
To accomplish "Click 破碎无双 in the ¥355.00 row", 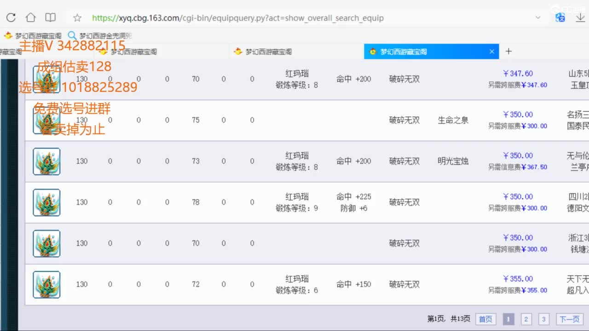I will 404,285.
